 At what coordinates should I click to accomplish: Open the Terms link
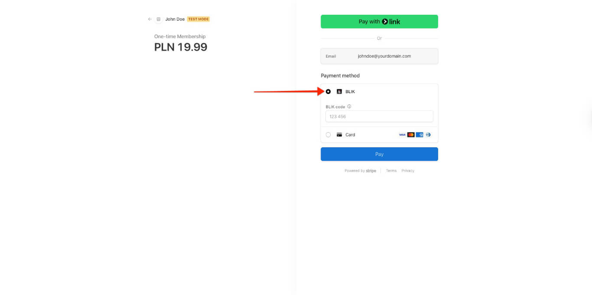point(391,170)
